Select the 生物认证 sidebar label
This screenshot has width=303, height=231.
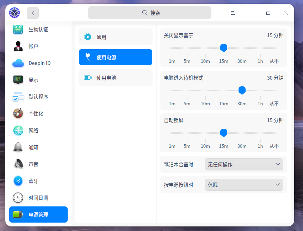pos(38,29)
